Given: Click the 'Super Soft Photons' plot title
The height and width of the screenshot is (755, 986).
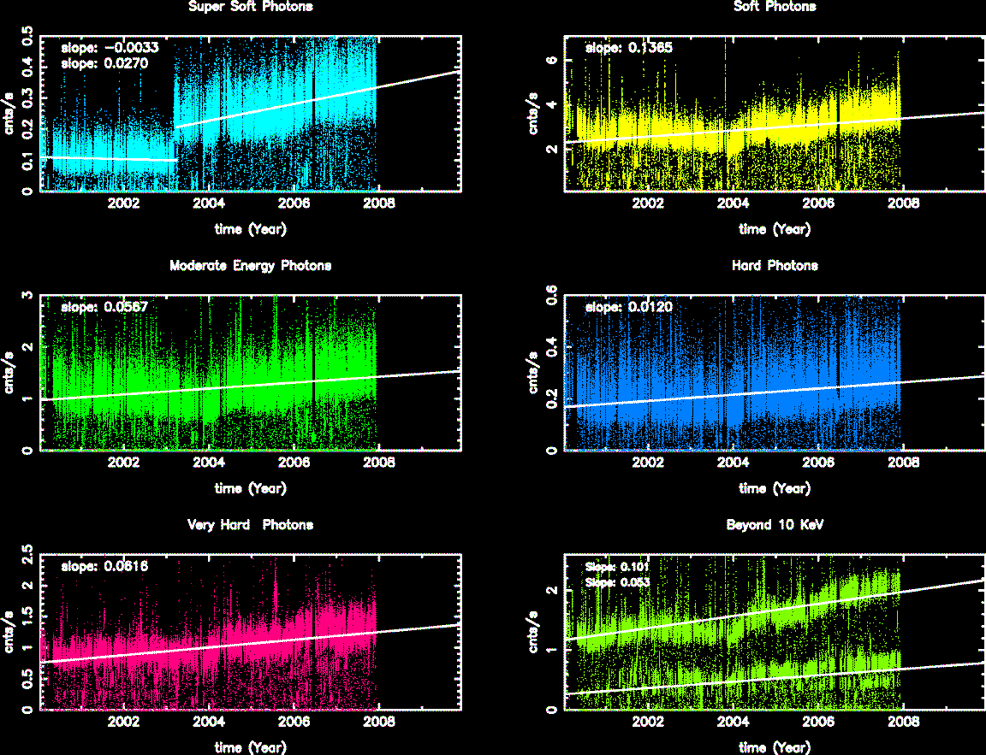Looking at the screenshot, I should point(250,7).
